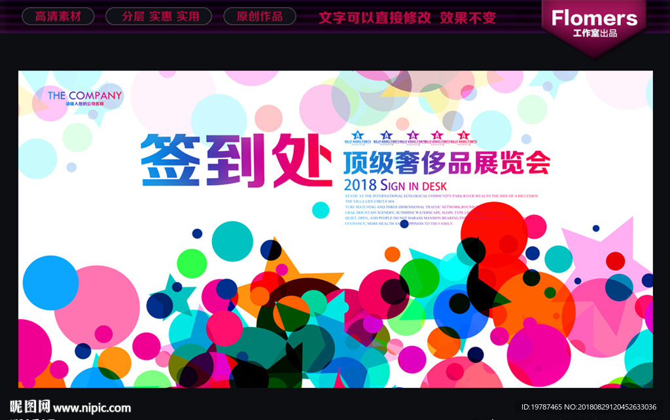
Task: Click the 分层 实惠 实用 pill label
Action: coord(158,16)
